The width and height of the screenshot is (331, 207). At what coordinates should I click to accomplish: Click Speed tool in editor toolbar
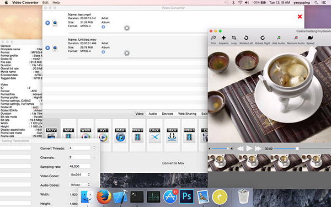coord(310,40)
